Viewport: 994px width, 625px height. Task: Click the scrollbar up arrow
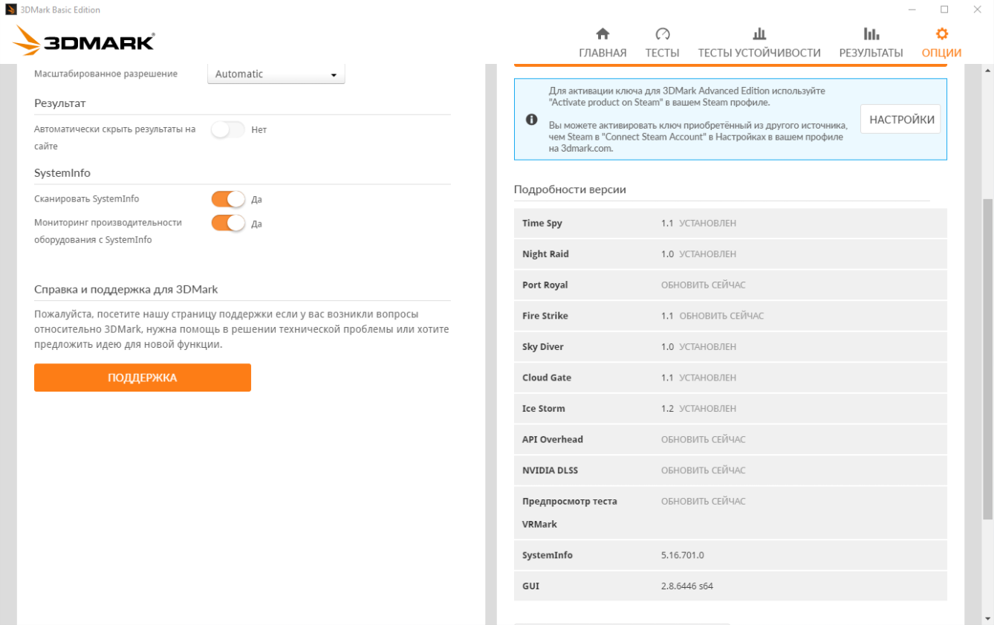pos(987,70)
